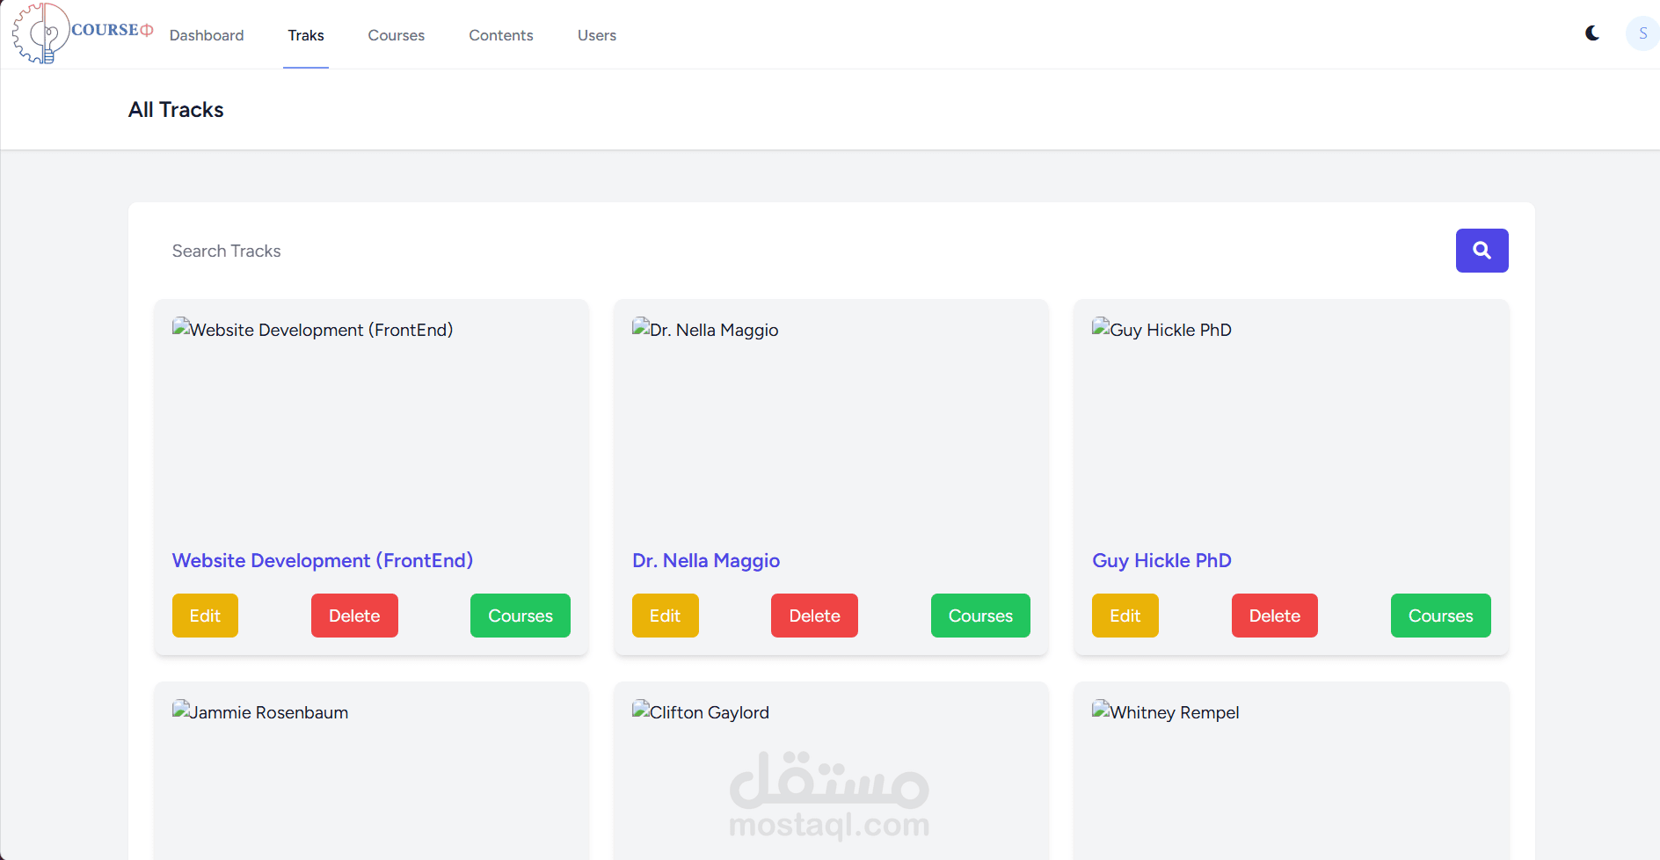Click the Whitney Rempel thumbnail image

(x=1166, y=711)
